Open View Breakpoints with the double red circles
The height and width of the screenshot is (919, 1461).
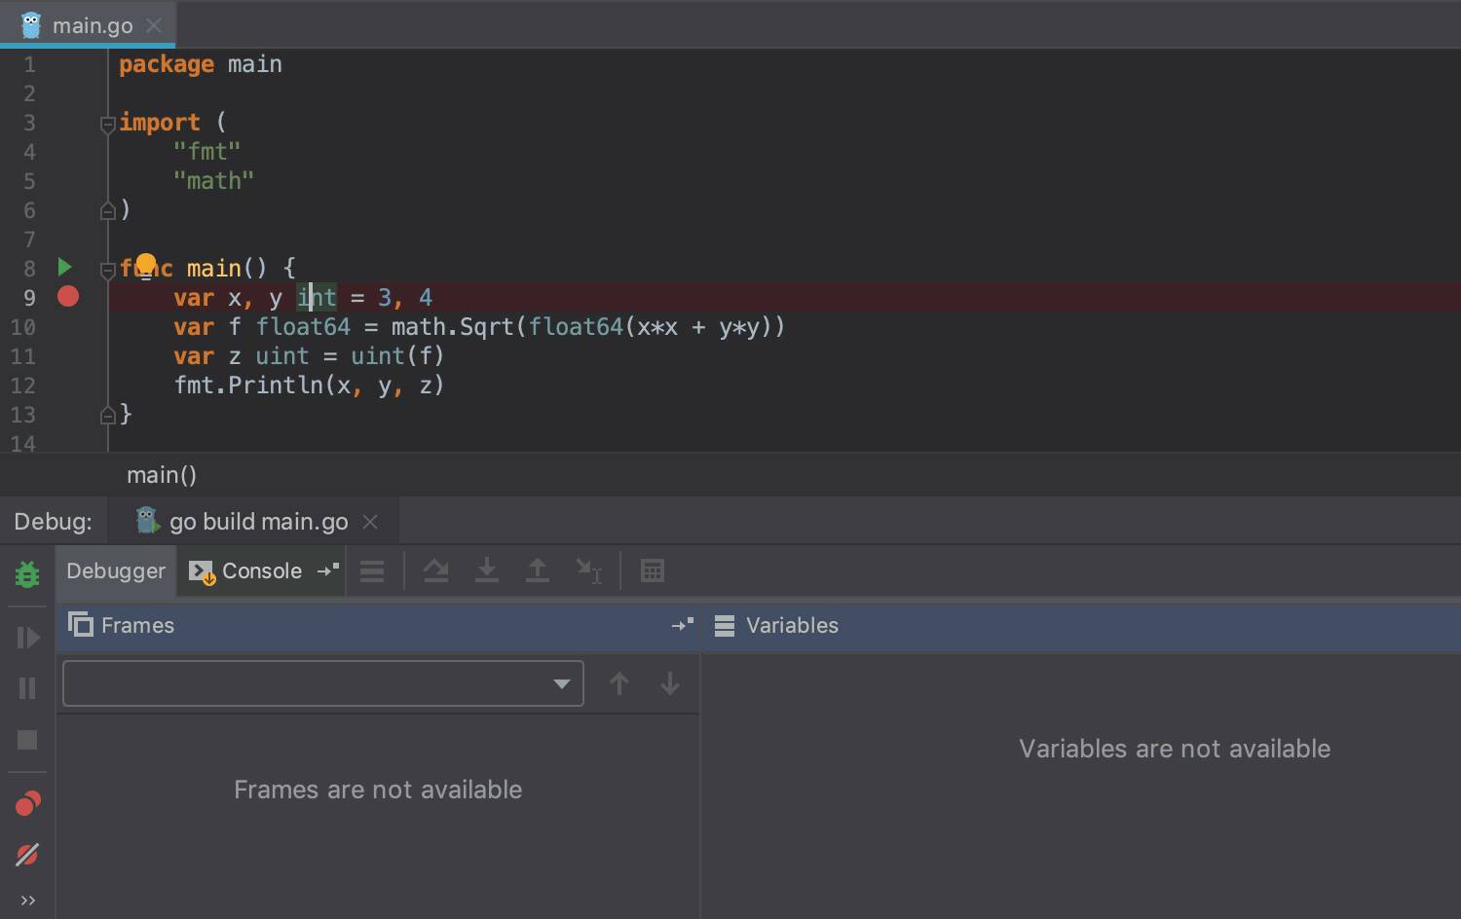pos(27,803)
